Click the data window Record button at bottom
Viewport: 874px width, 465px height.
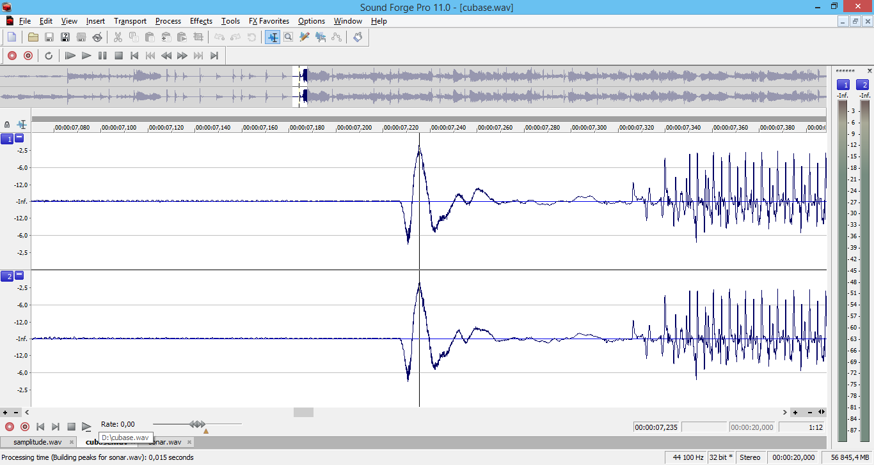point(10,427)
